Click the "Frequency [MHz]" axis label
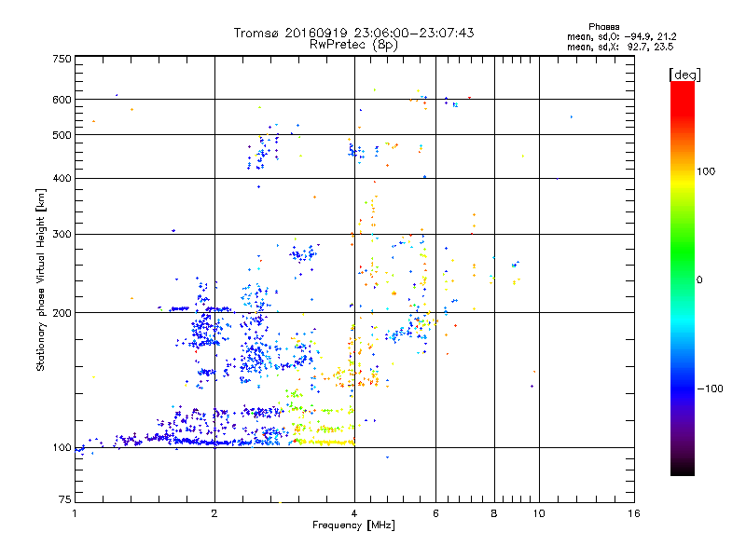The width and height of the screenshot is (746, 559). (353, 525)
